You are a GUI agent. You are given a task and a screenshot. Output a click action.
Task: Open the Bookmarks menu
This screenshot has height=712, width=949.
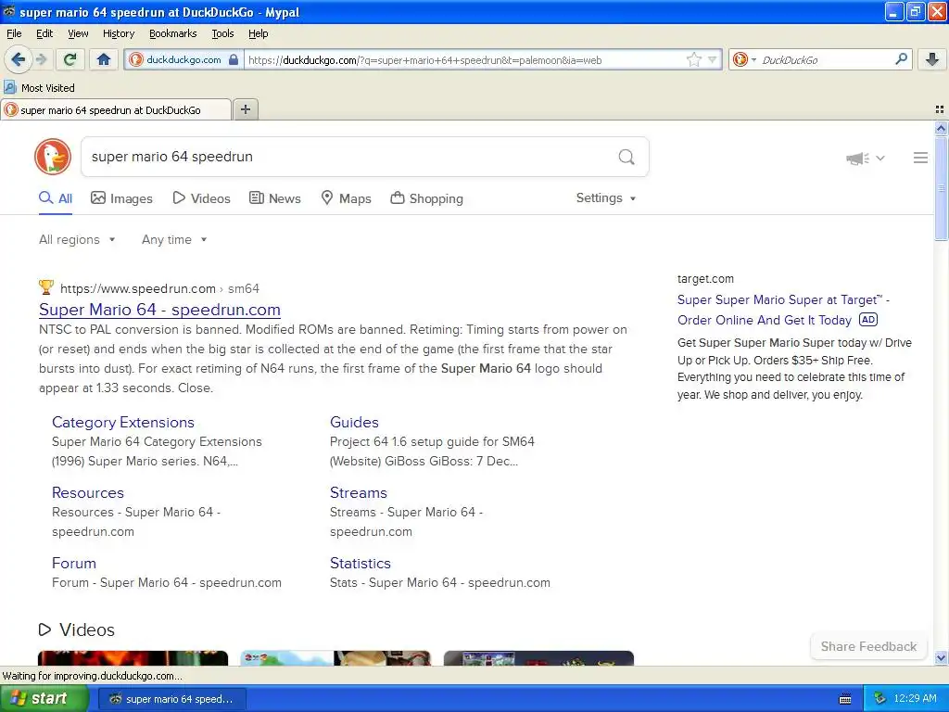click(172, 33)
